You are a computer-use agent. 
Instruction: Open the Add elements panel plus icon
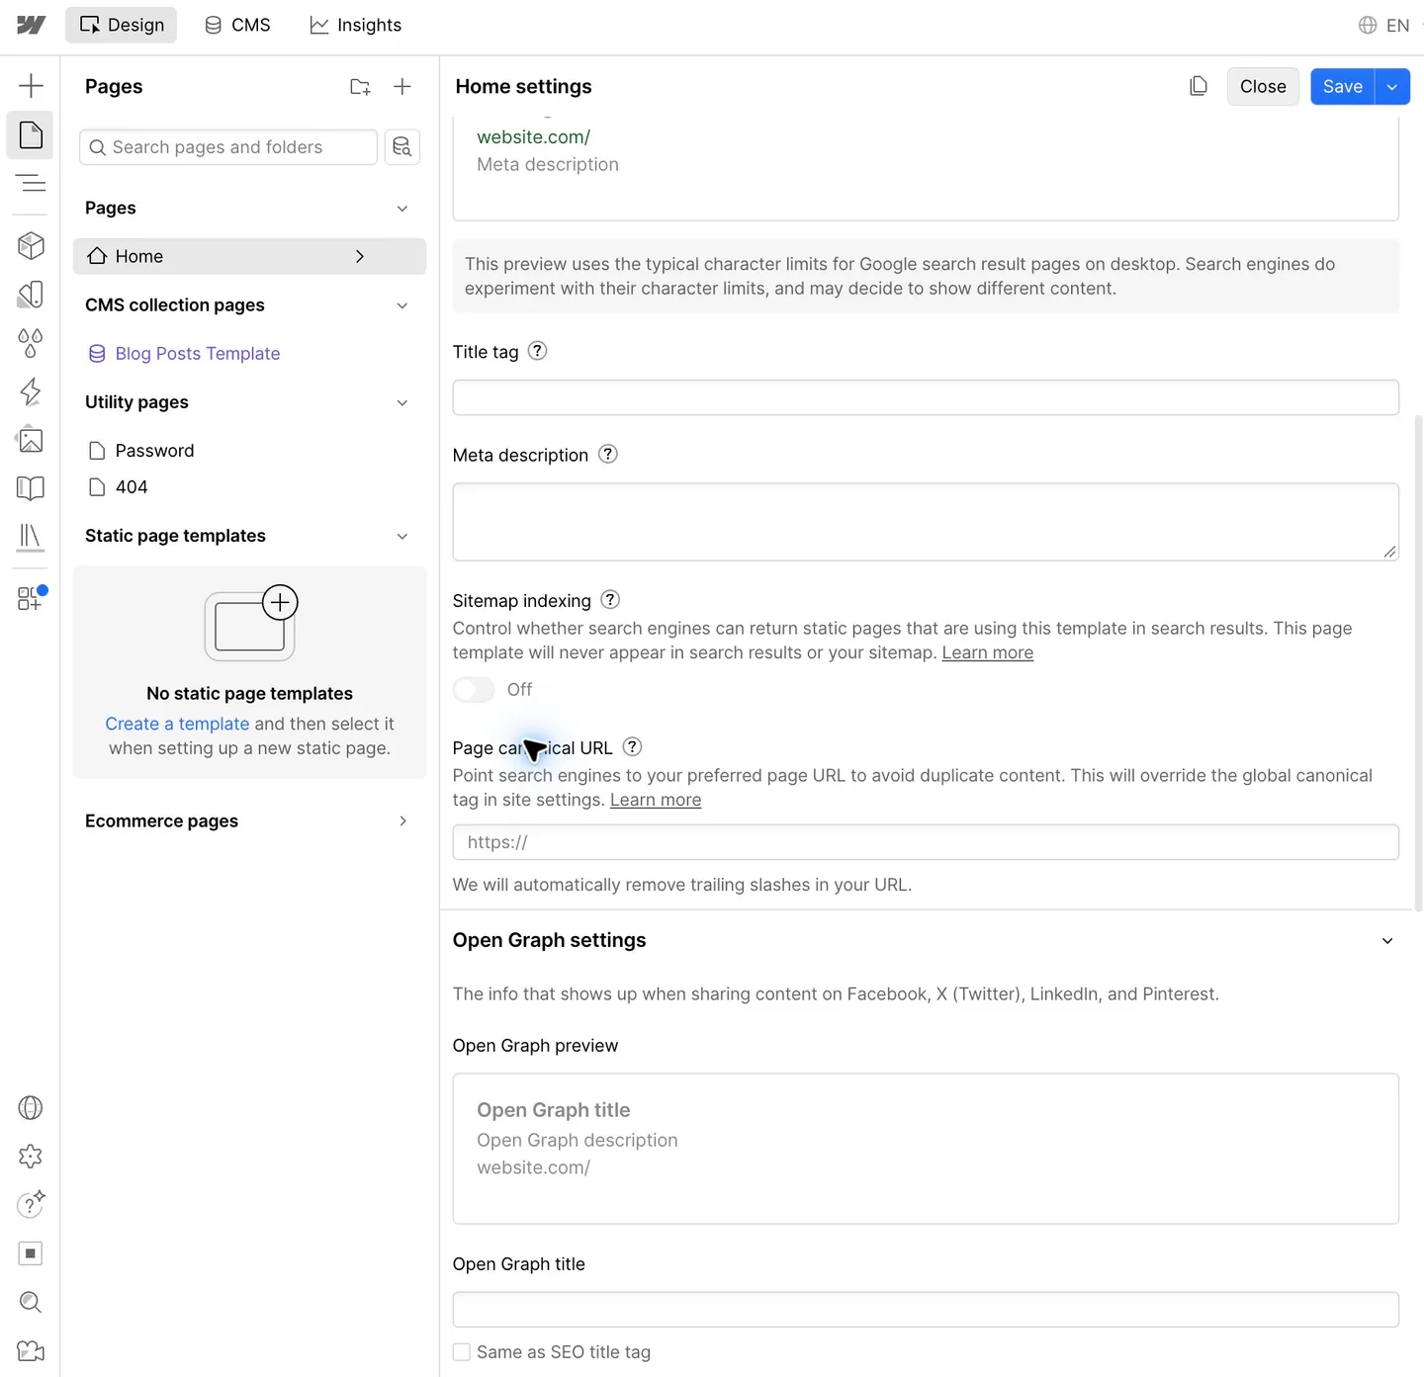click(31, 86)
